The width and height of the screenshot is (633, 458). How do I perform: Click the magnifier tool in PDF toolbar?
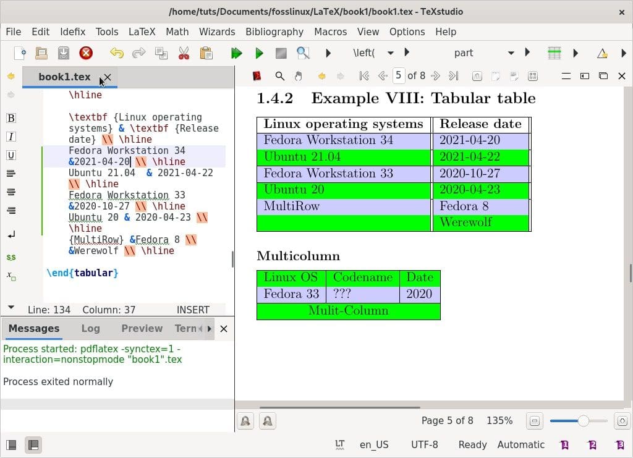pos(279,76)
